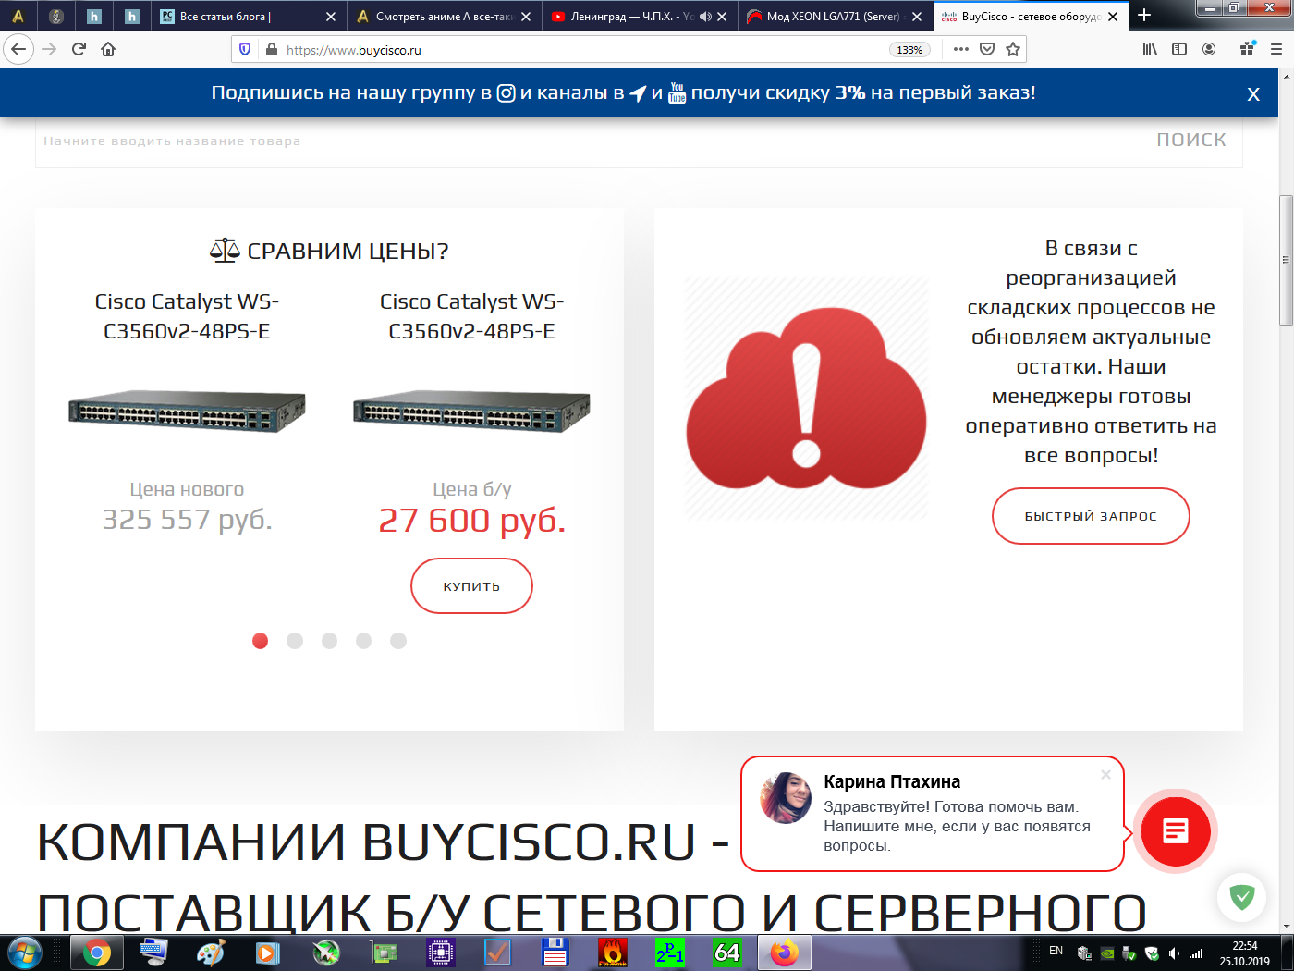Click the Карина Птахина chat name
The image size is (1294, 971).
(x=892, y=782)
